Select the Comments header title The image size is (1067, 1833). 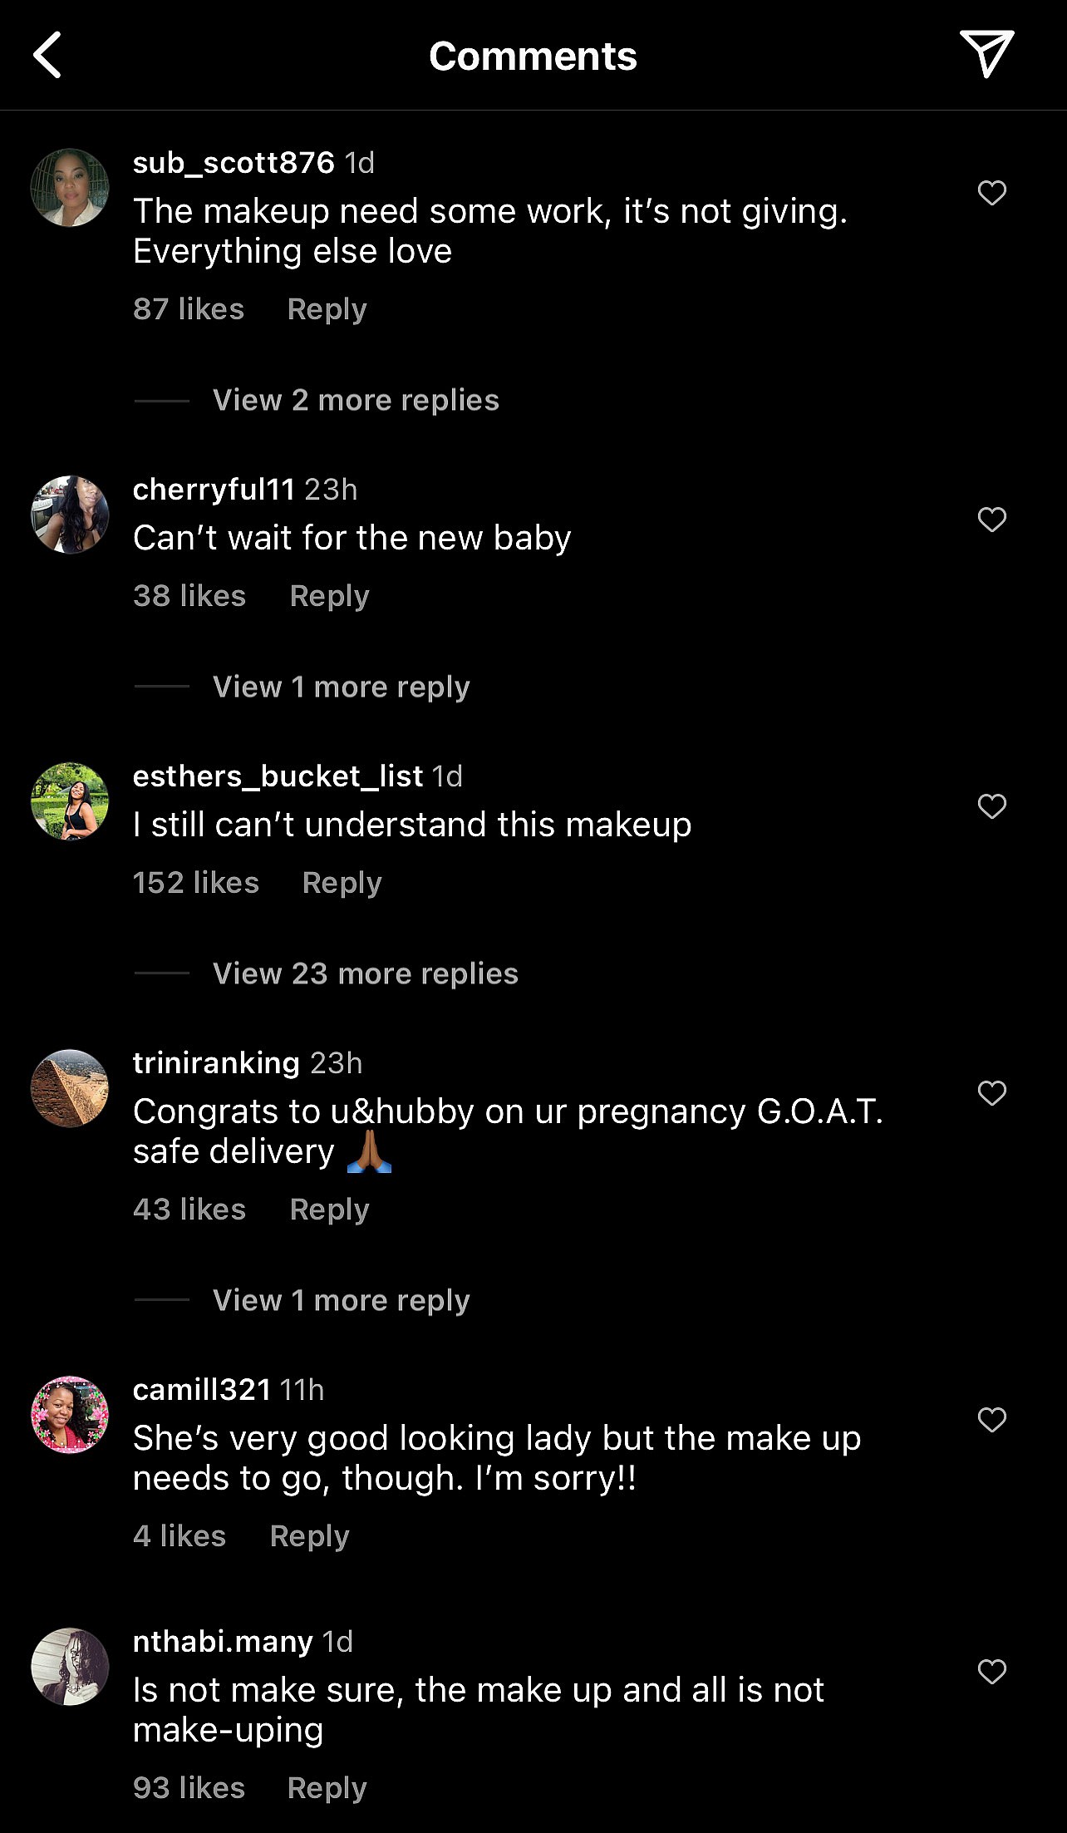[x=533, y=55]
